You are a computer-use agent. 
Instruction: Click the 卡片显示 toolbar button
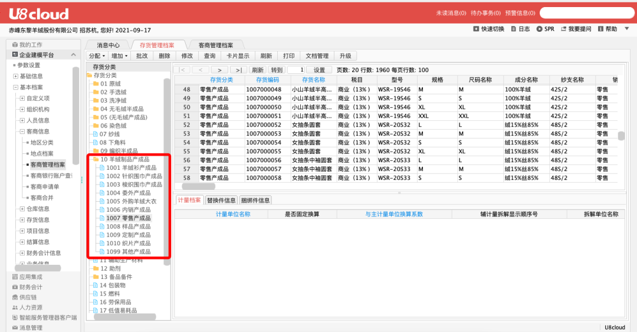tap(238, 56)
